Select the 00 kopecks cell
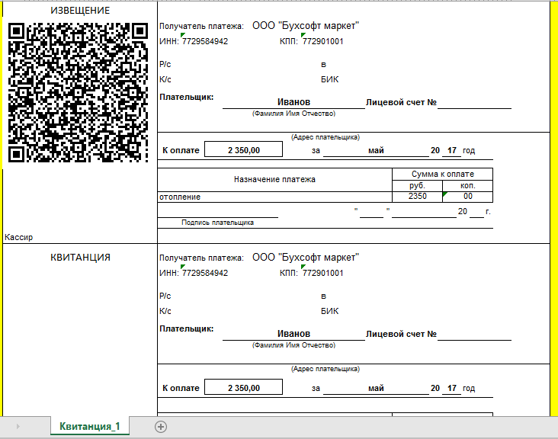The width and height of the screenshot is (558, 439). point(467,197)
